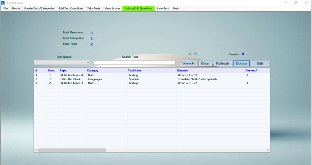This screenshot has width=312, height=165.
Task: Open Add Test Questions menu
Action: click(x=71, y=8)
